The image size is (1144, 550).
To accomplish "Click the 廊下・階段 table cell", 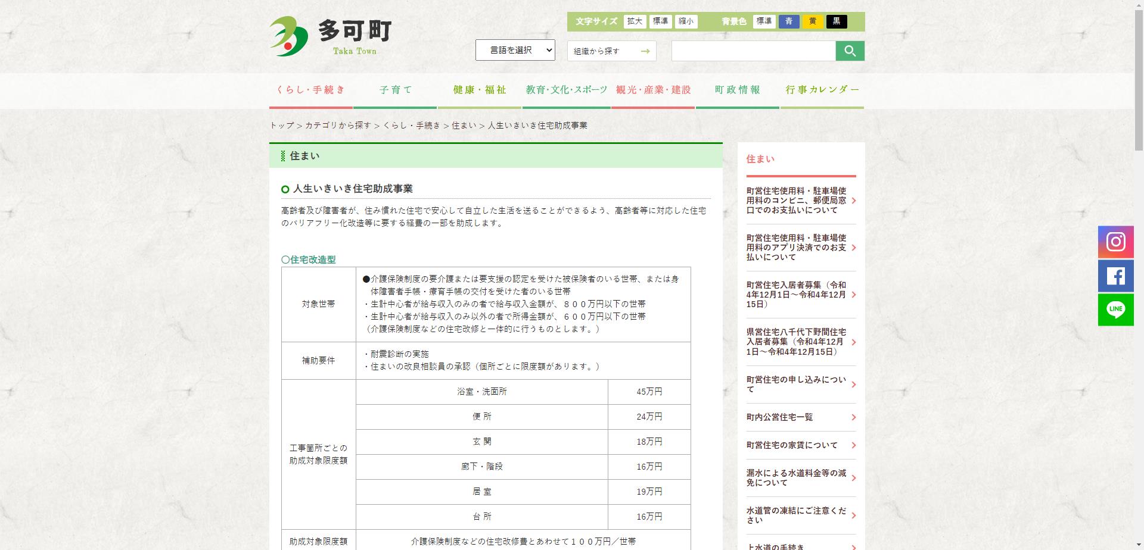I will (482, 467).
